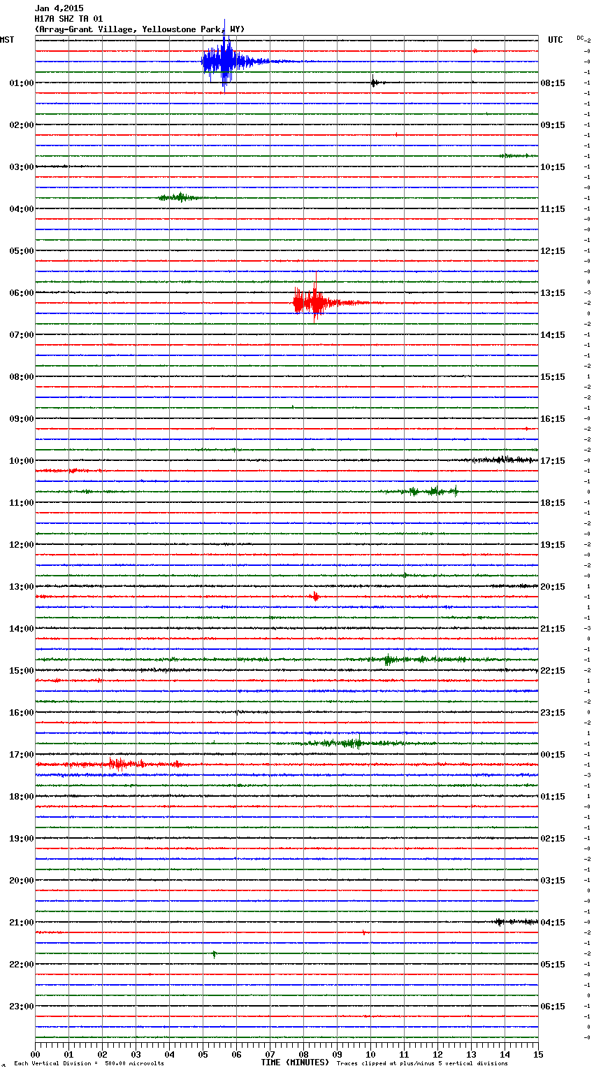
Task: Click minute tick label 00 on bottom axis
Action: tap(35, 1054)
